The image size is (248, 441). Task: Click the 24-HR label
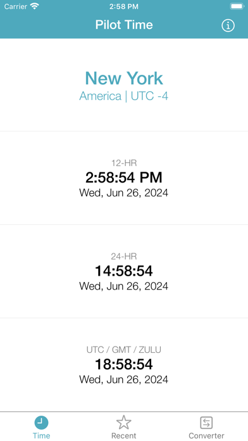pyautogui.click(x=124, y=256)
